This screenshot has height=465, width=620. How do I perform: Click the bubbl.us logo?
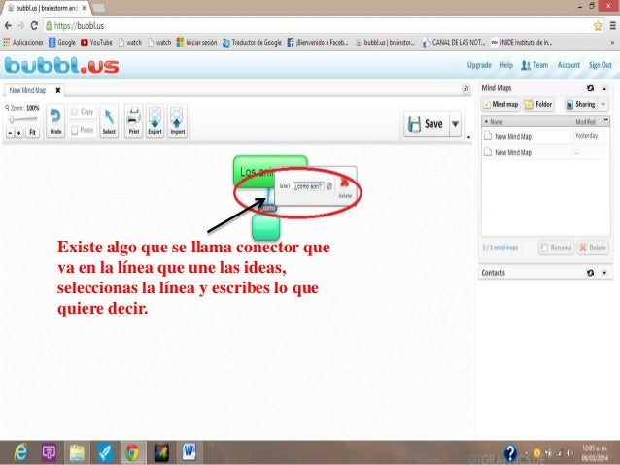pyautogui.click(x=62, y=66)
